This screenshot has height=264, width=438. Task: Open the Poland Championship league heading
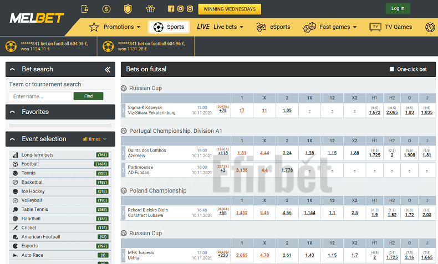point(157,191)
